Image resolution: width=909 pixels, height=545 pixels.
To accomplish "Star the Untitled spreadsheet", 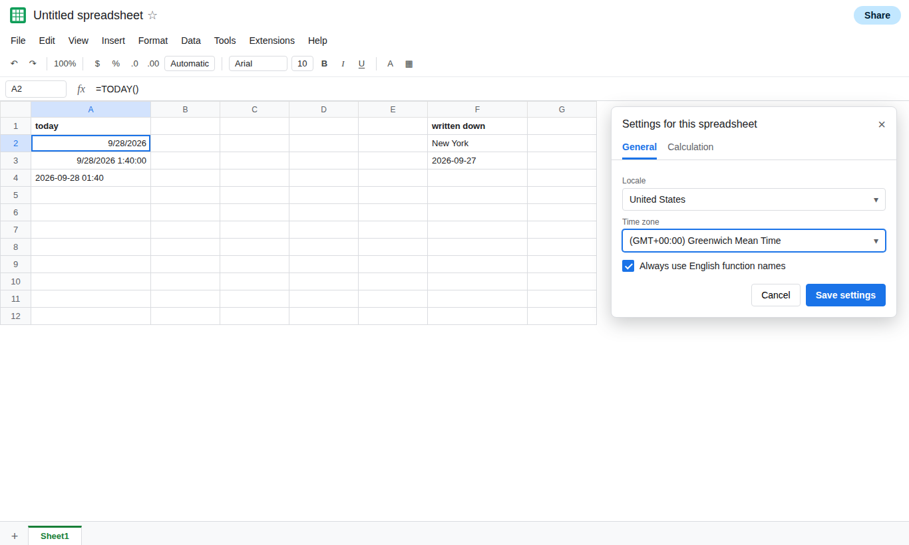I will [x=152, y=15].
